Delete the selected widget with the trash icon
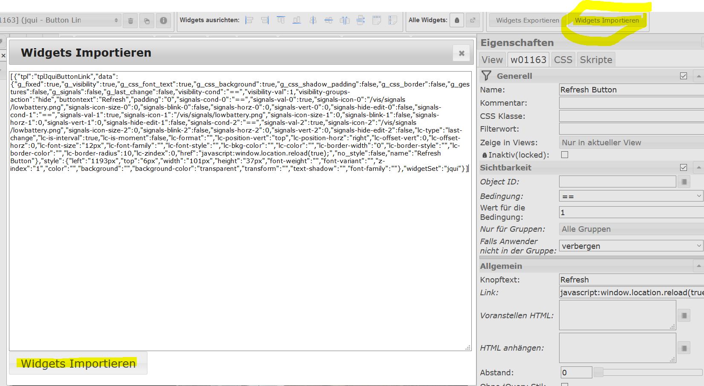This screenshot has width=704, height=386. coord(131,20)
